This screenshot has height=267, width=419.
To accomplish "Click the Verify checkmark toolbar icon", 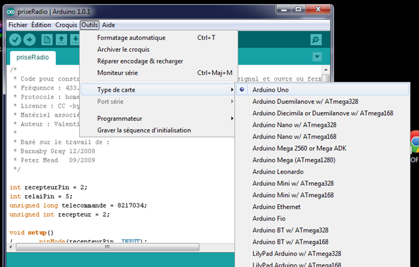I will (x=15, y=40).
